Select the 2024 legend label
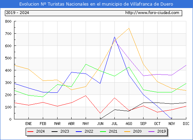This screenshot has width=193, height=140. [40, 131]
